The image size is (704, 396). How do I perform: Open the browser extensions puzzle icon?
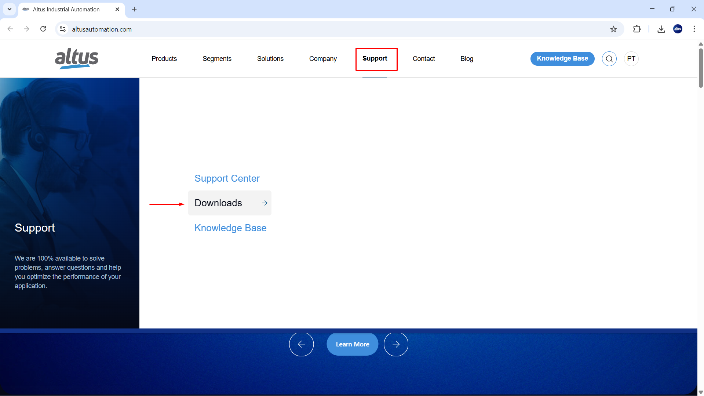click(637, 29)
